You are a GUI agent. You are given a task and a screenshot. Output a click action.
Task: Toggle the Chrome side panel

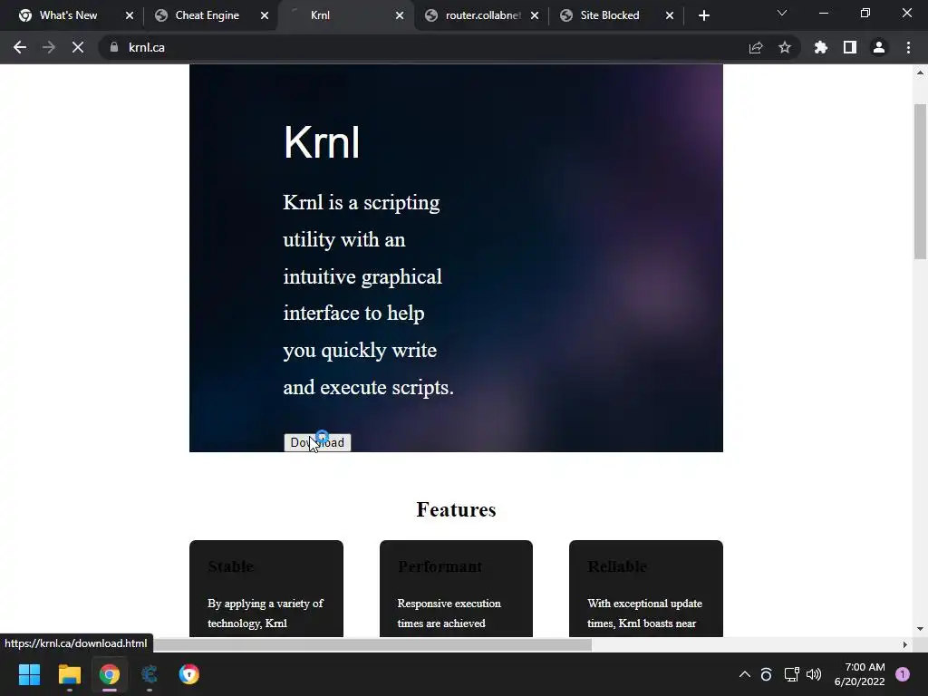click(x=850, y=47)
